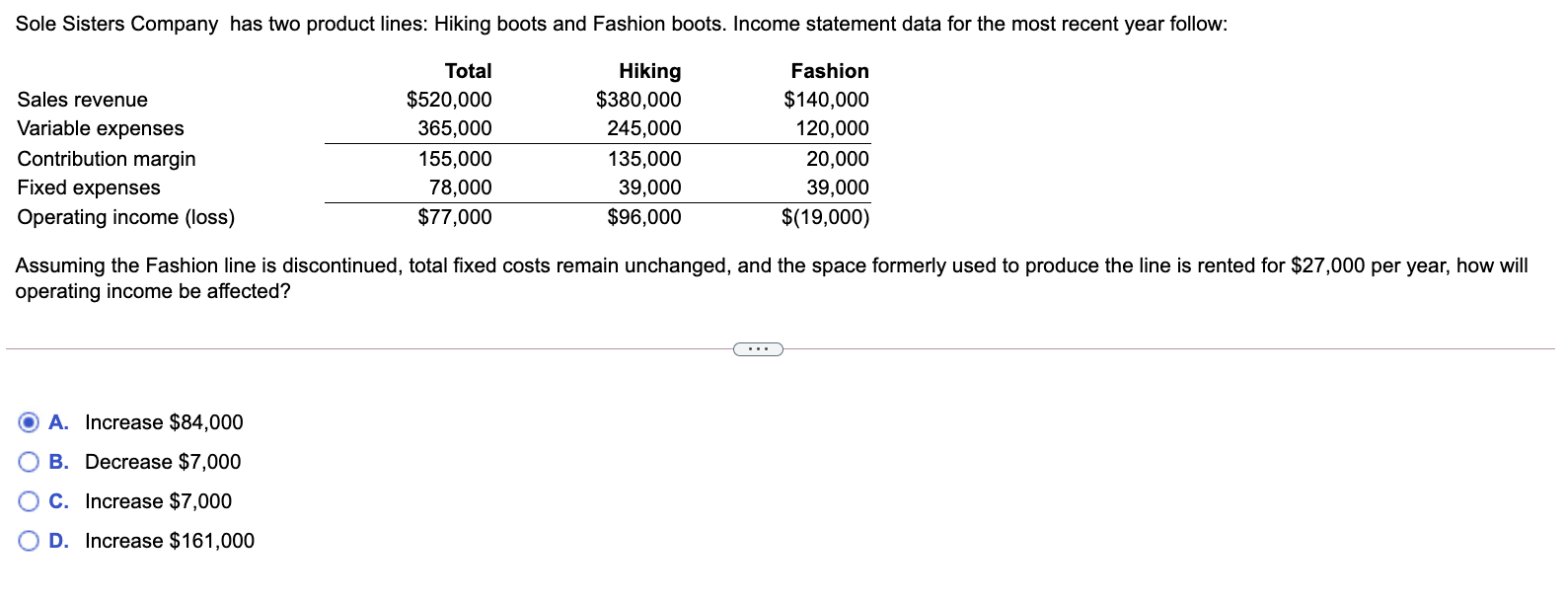The image size is (1567, 602).
Task: Click Hiking contribution margin 135,000
Action: [644, 159]
